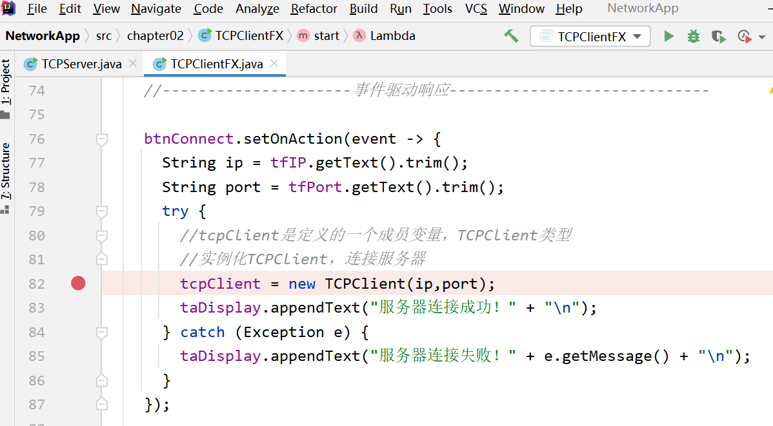Click tcpClient field on line 82

[x=221, y=284]
